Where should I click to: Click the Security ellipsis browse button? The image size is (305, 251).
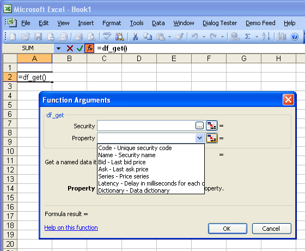click(199, 125)
